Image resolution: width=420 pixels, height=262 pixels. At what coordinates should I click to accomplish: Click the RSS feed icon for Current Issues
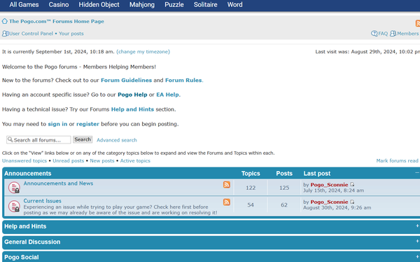pyautogui.click(x=227, y=202)
